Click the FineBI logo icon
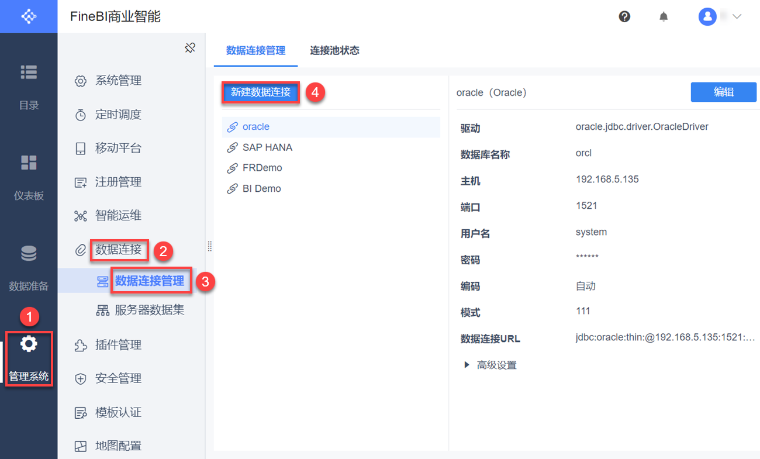Image resolution: width=760 pixels, height=459 pixels. point(29,16)
